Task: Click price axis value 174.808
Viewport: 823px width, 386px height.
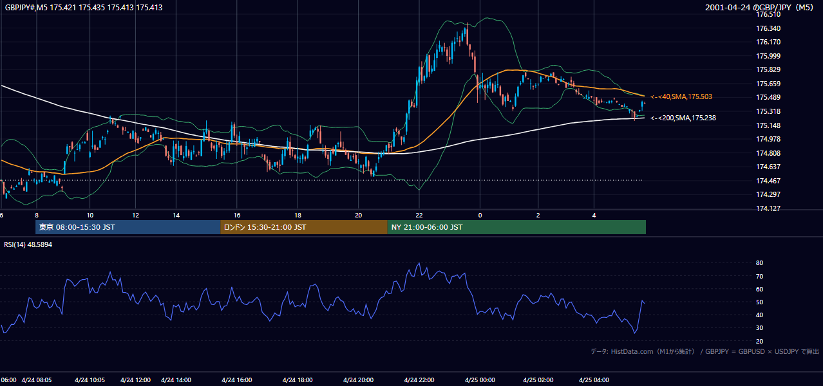Action: click(x=768, y=153)
